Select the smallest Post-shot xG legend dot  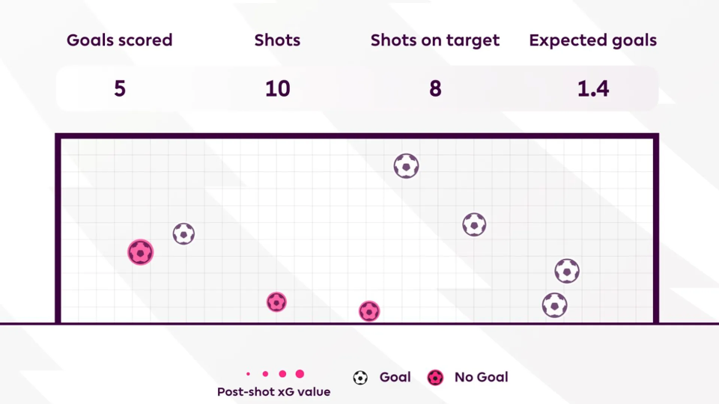(x=248, y=374)
